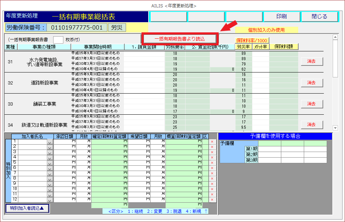Click the 特別加入者読込▲ button
The width and height of the screenshot is (345, 222).
tap(27, 208)
